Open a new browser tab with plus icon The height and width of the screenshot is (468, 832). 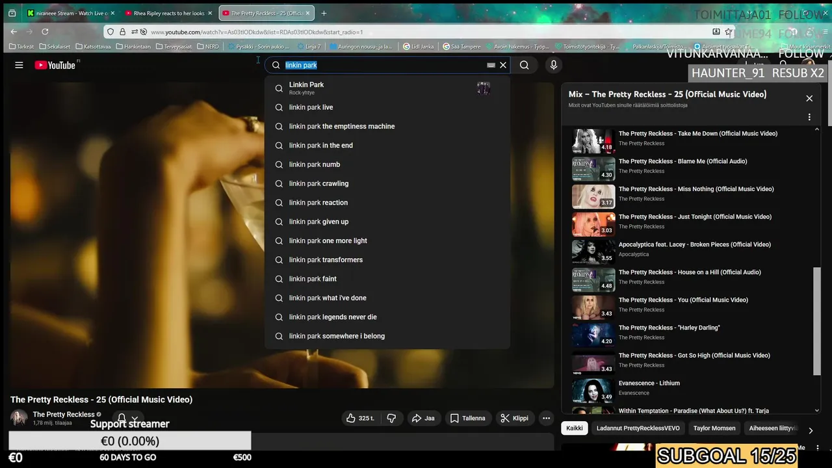(x=324, y=13)
